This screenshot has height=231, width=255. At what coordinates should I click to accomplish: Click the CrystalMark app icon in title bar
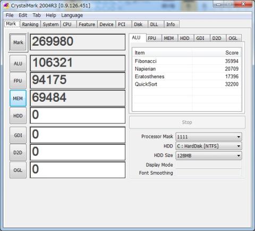pos(6,5)
